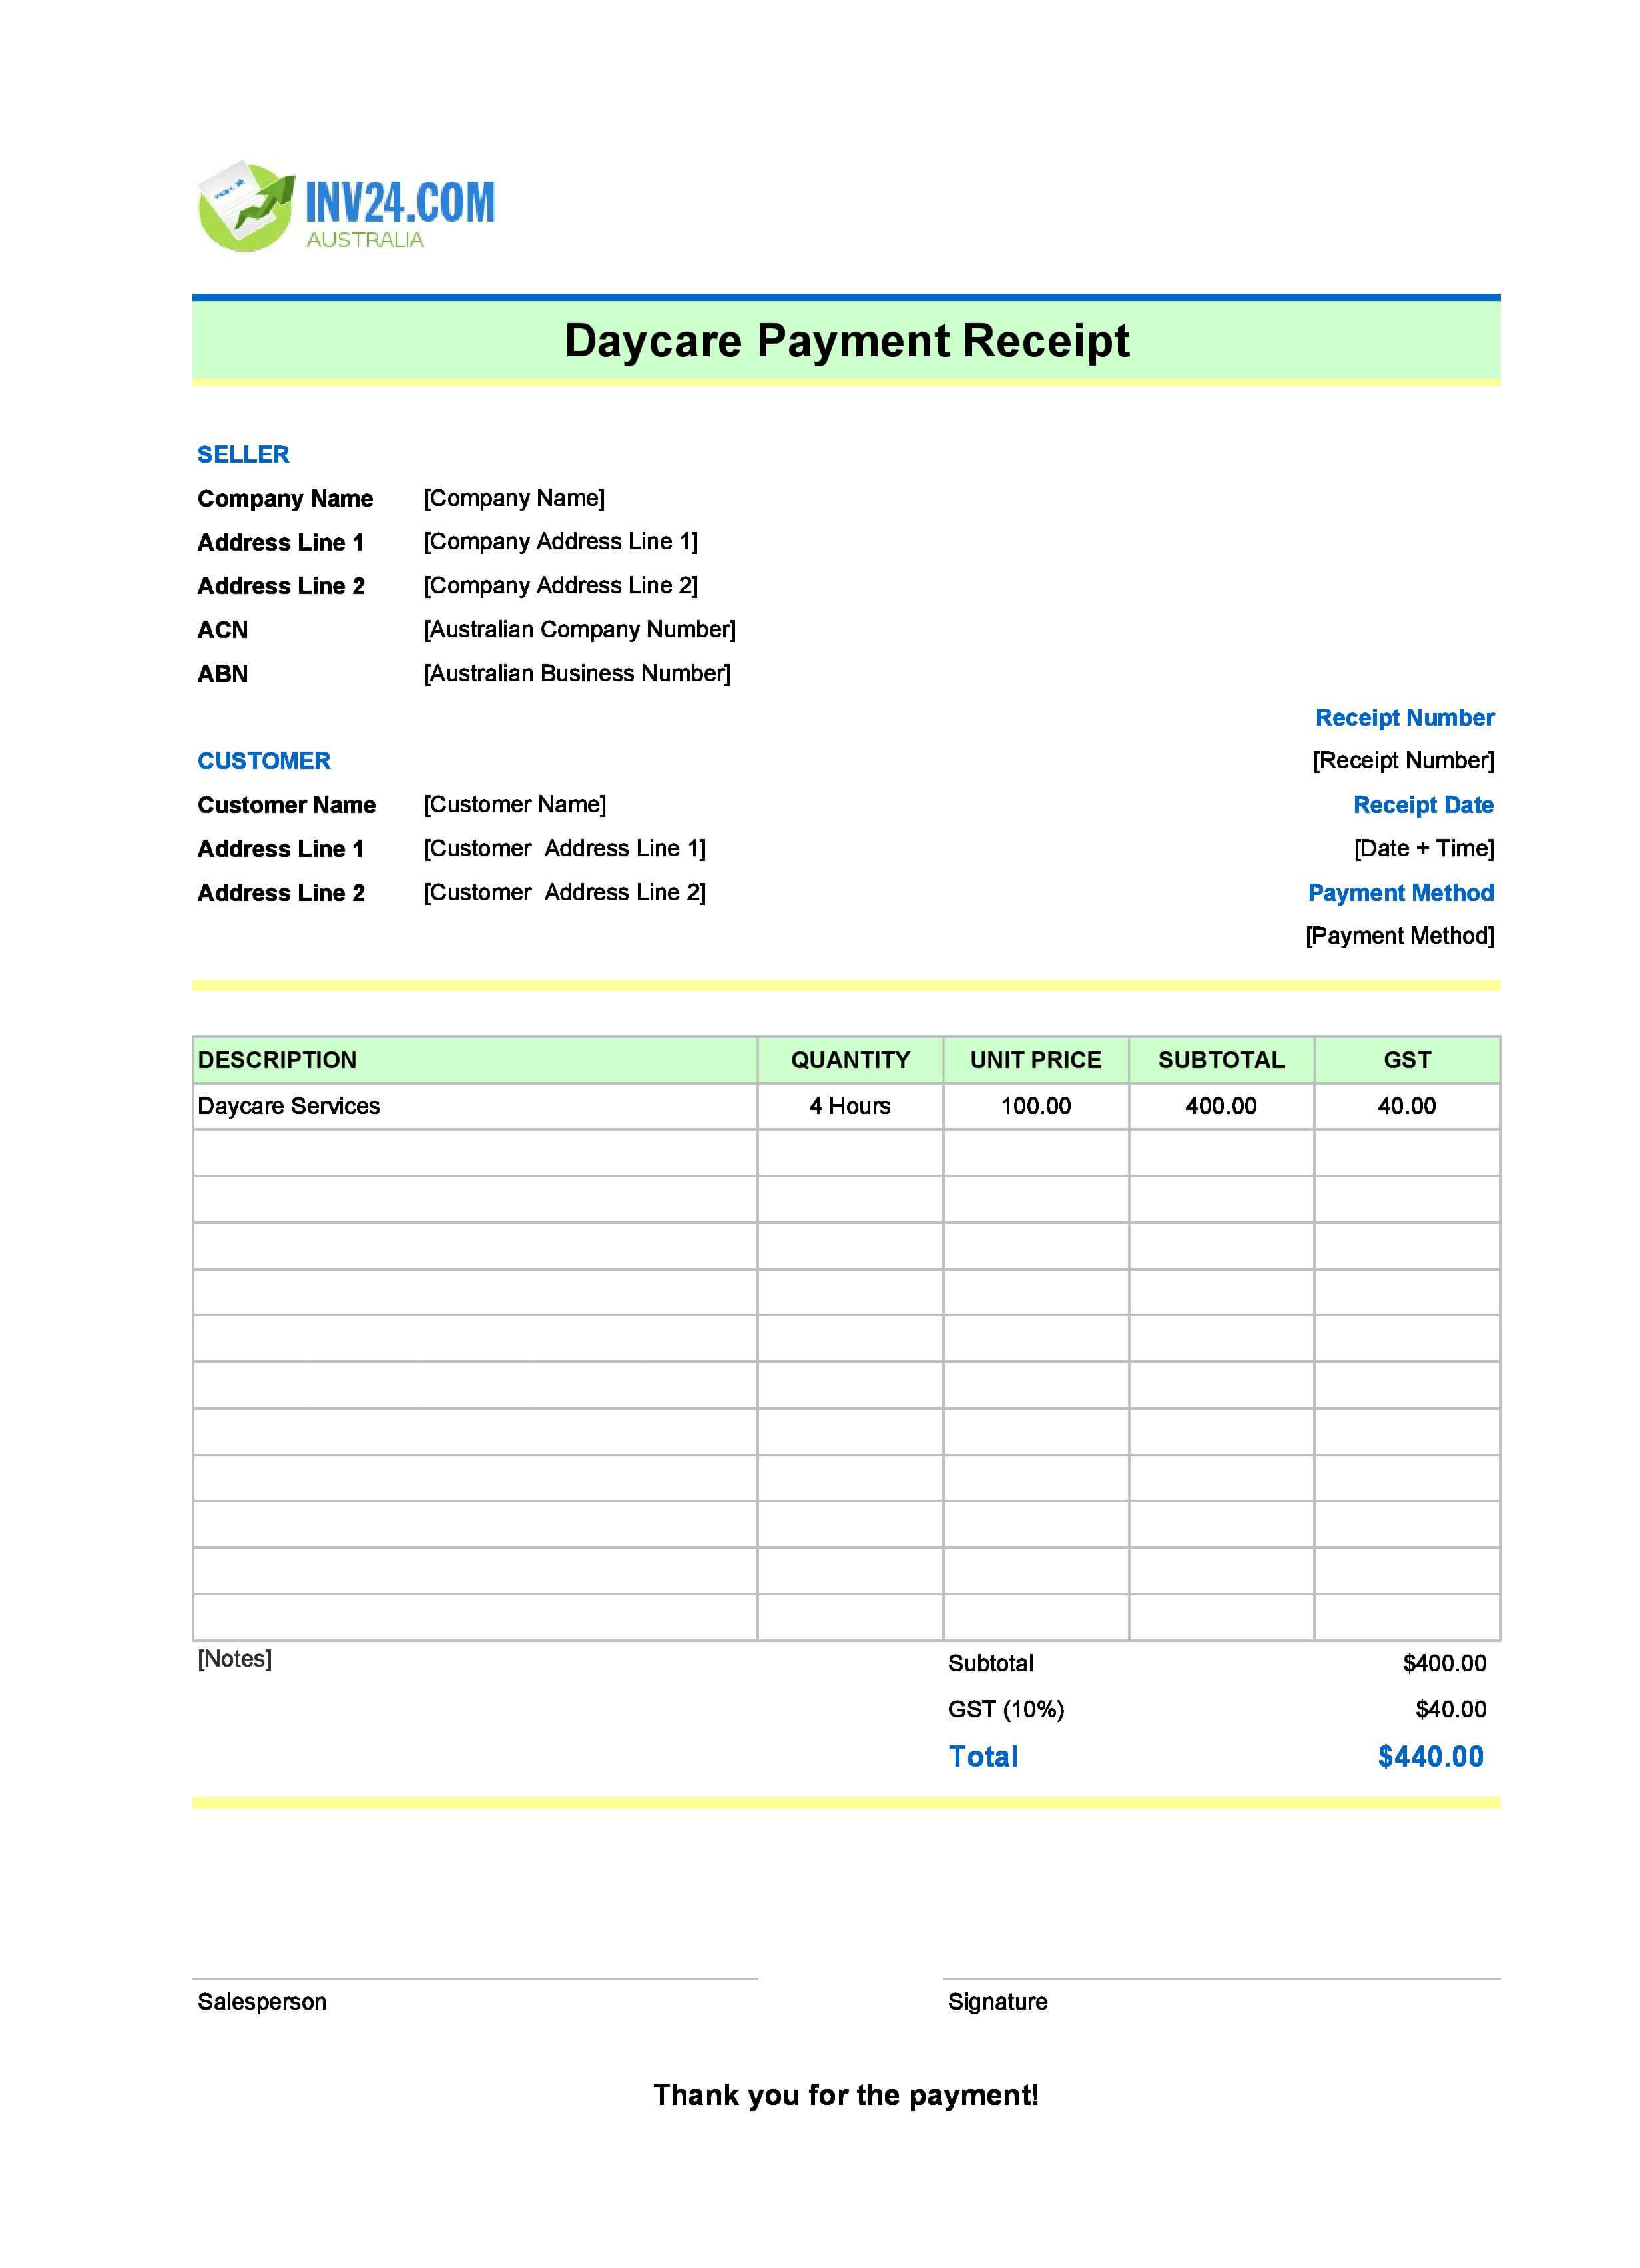1640x2268 pixels.
Task: Click the SELLER section heading
Action: coord(243,455)
